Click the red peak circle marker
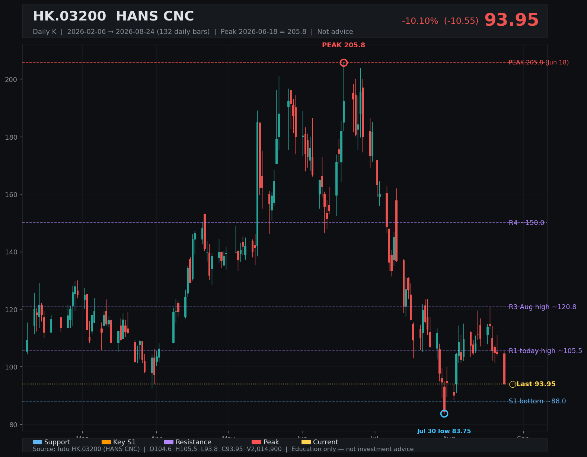The image size is (587, 457). 344,63
